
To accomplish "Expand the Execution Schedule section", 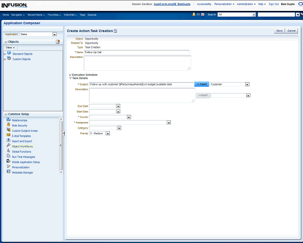I will click(71, 75).
